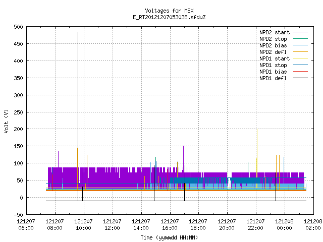Select the NPD1 start legend label
323x242 pixels.
tap(275, 58)
